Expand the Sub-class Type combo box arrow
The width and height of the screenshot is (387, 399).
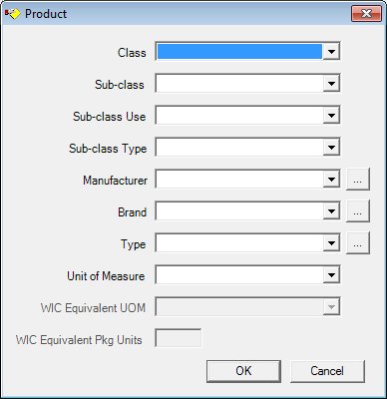pos(331,148)
